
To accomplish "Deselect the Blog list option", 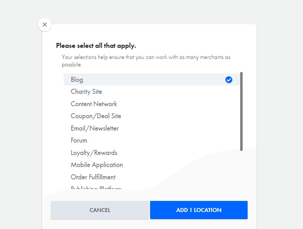I will click(x=77, y=80).
